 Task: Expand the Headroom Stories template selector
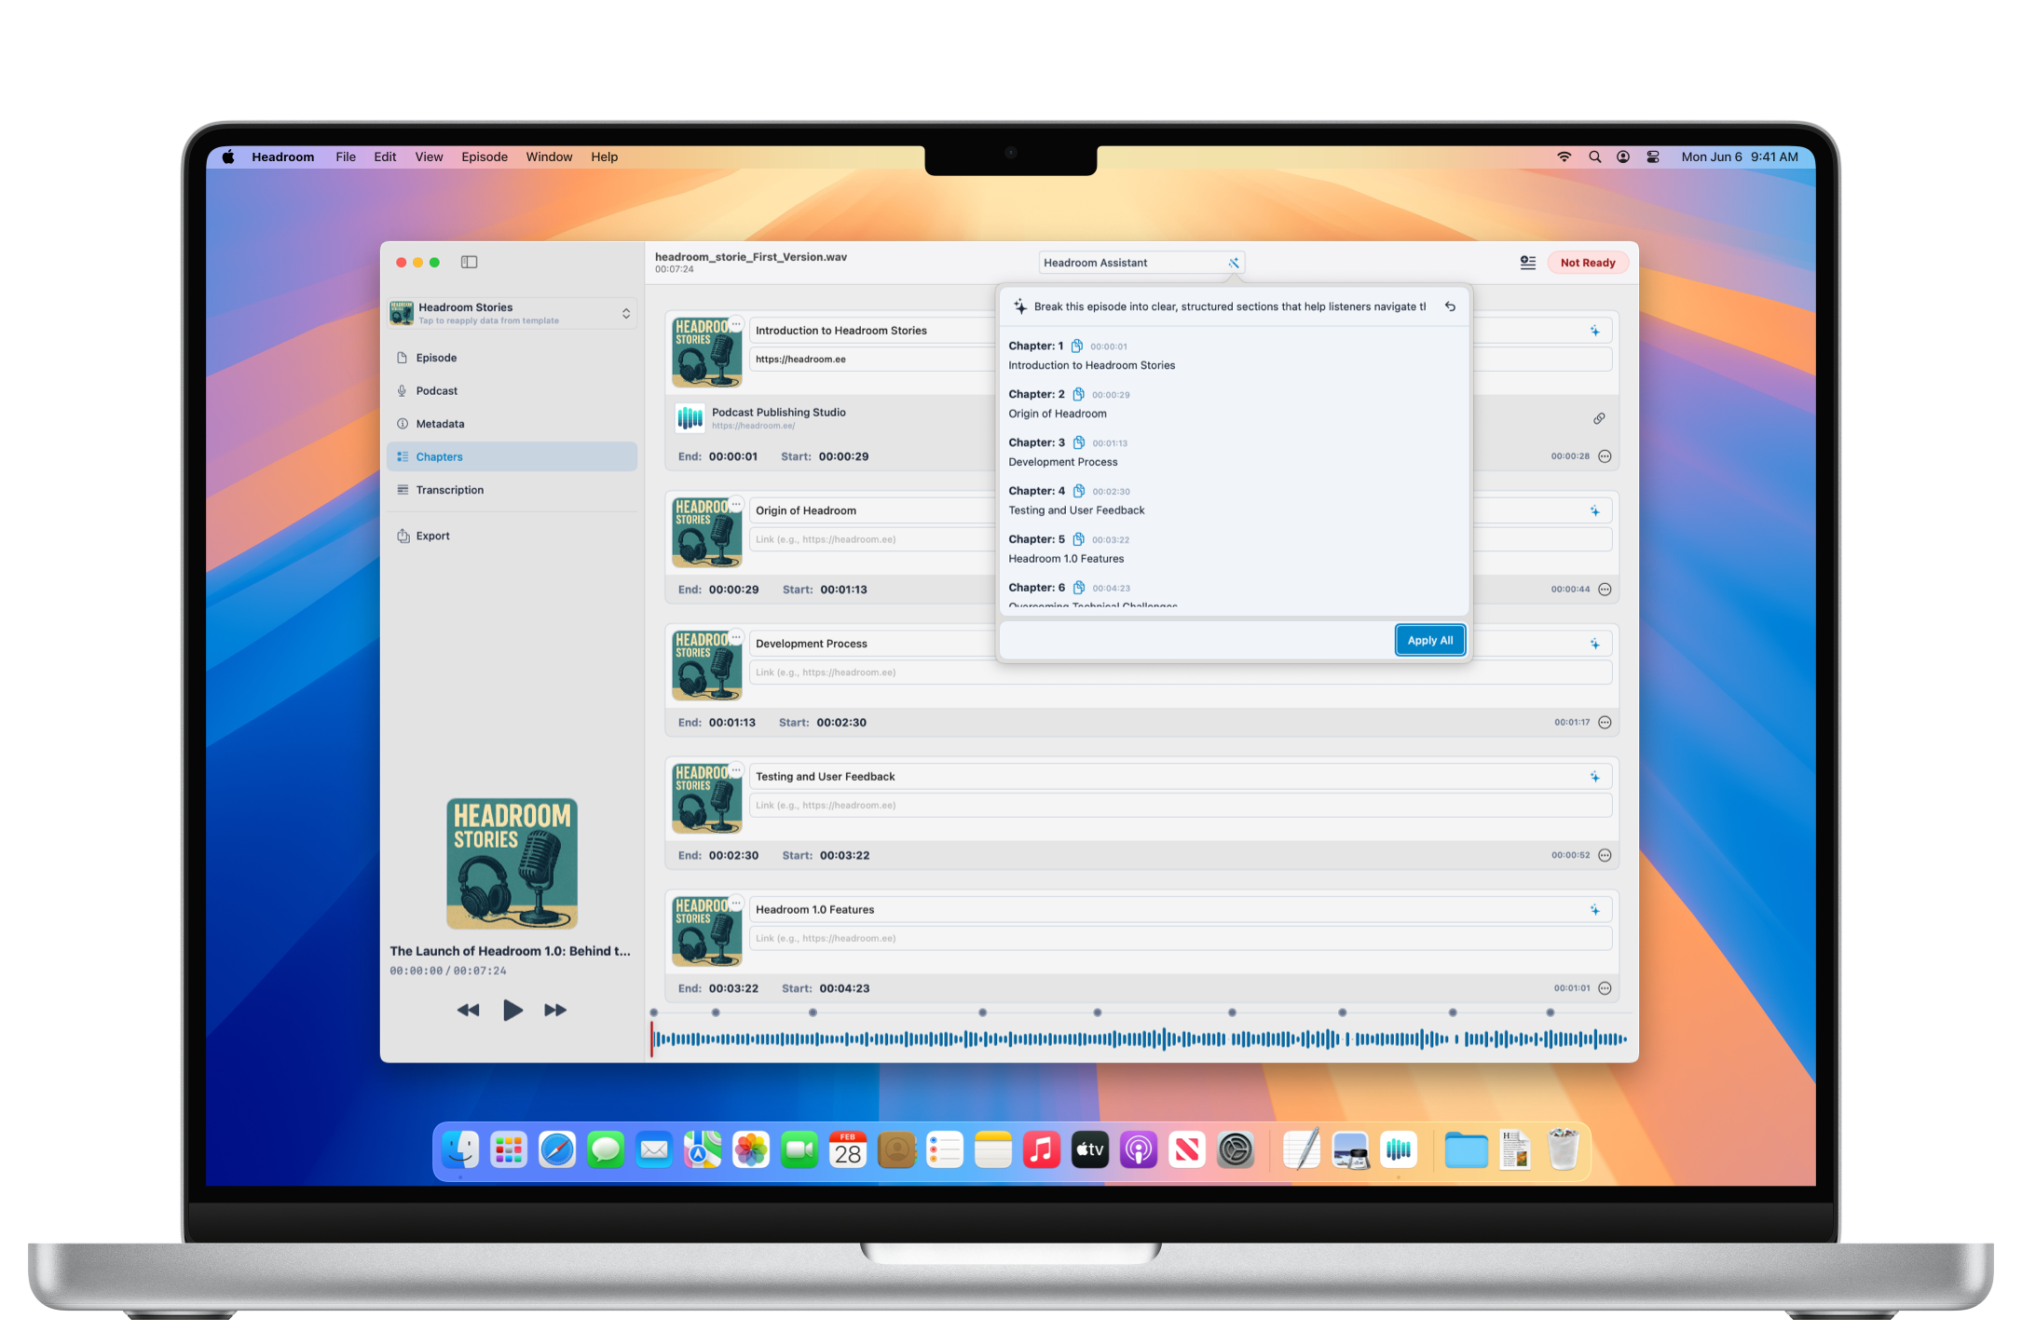pos(625,314)
